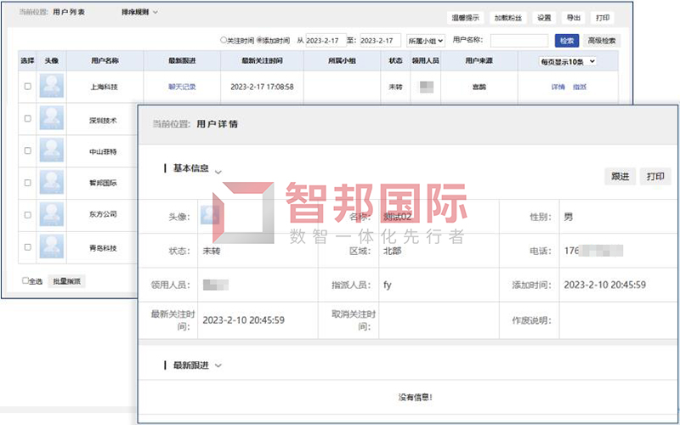
Task: Select the 智邦国际 avatar thumbnail
Action: tap(52, 183)
